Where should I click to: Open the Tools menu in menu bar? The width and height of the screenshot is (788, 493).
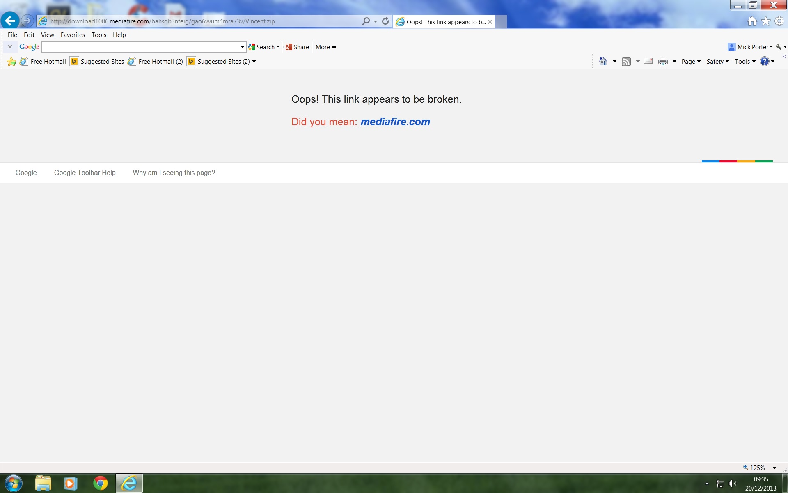pos(99,35)
